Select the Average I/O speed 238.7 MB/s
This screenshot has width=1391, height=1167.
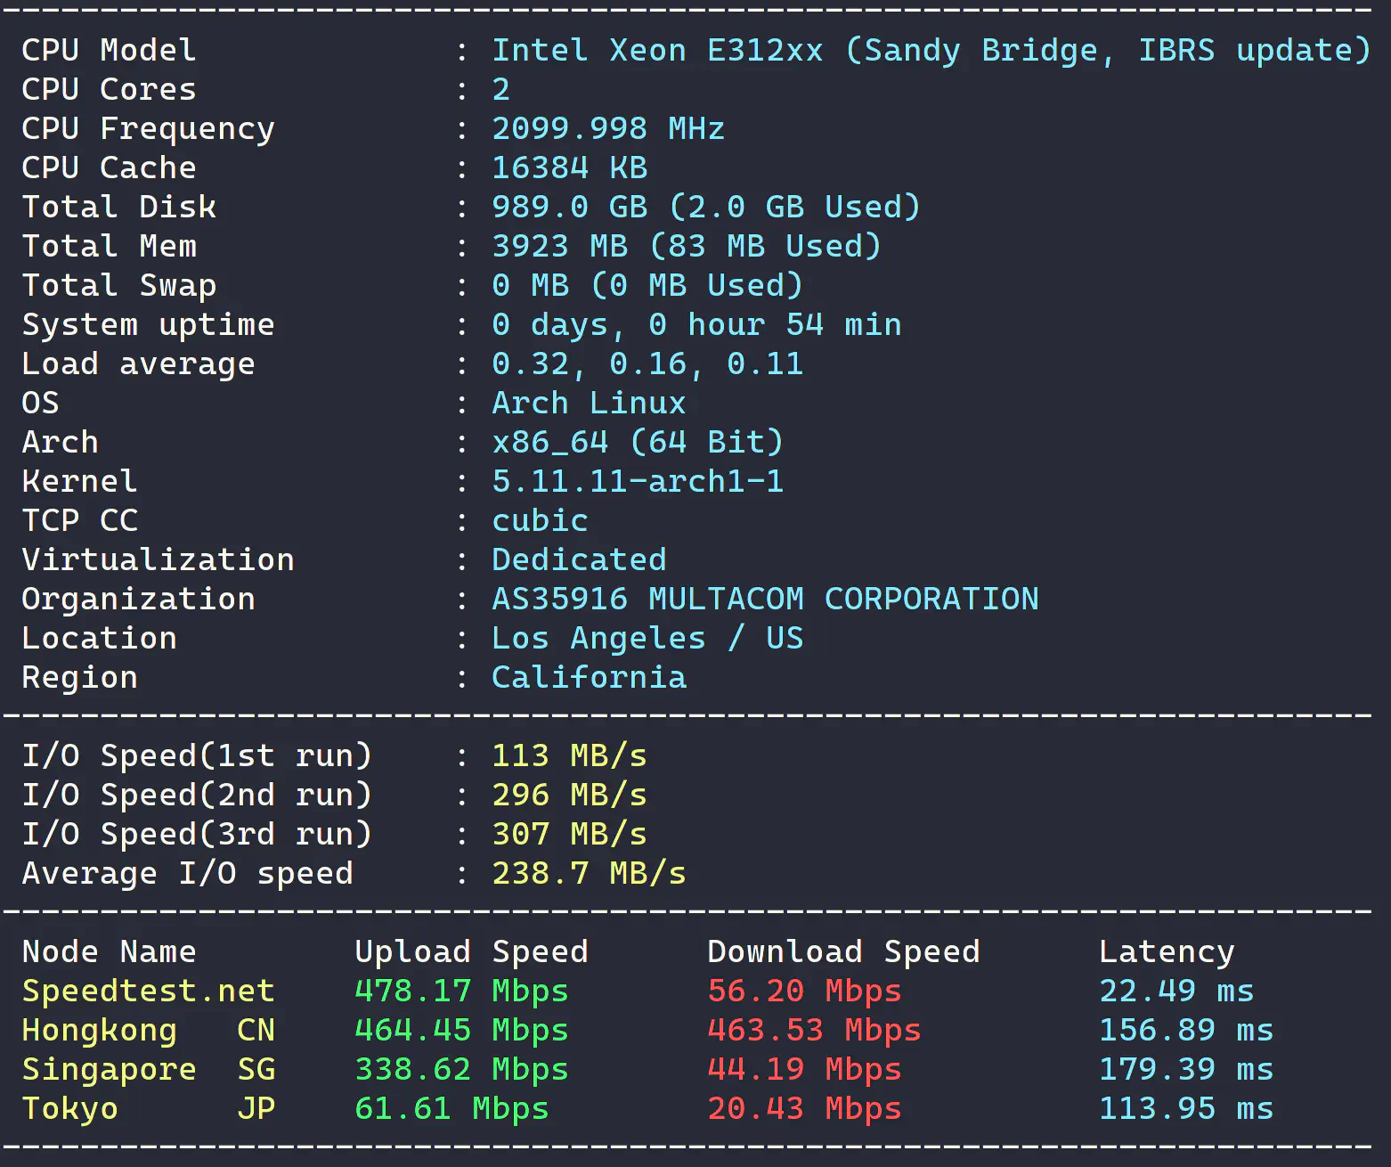(x=588, y=873)
